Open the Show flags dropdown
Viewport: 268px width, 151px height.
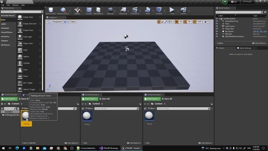click(73, 22)
